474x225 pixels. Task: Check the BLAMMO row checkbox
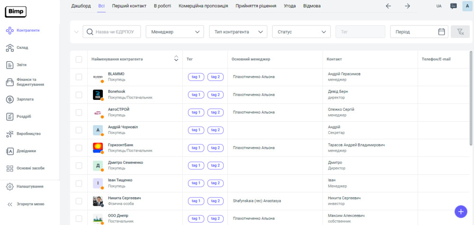79,77
